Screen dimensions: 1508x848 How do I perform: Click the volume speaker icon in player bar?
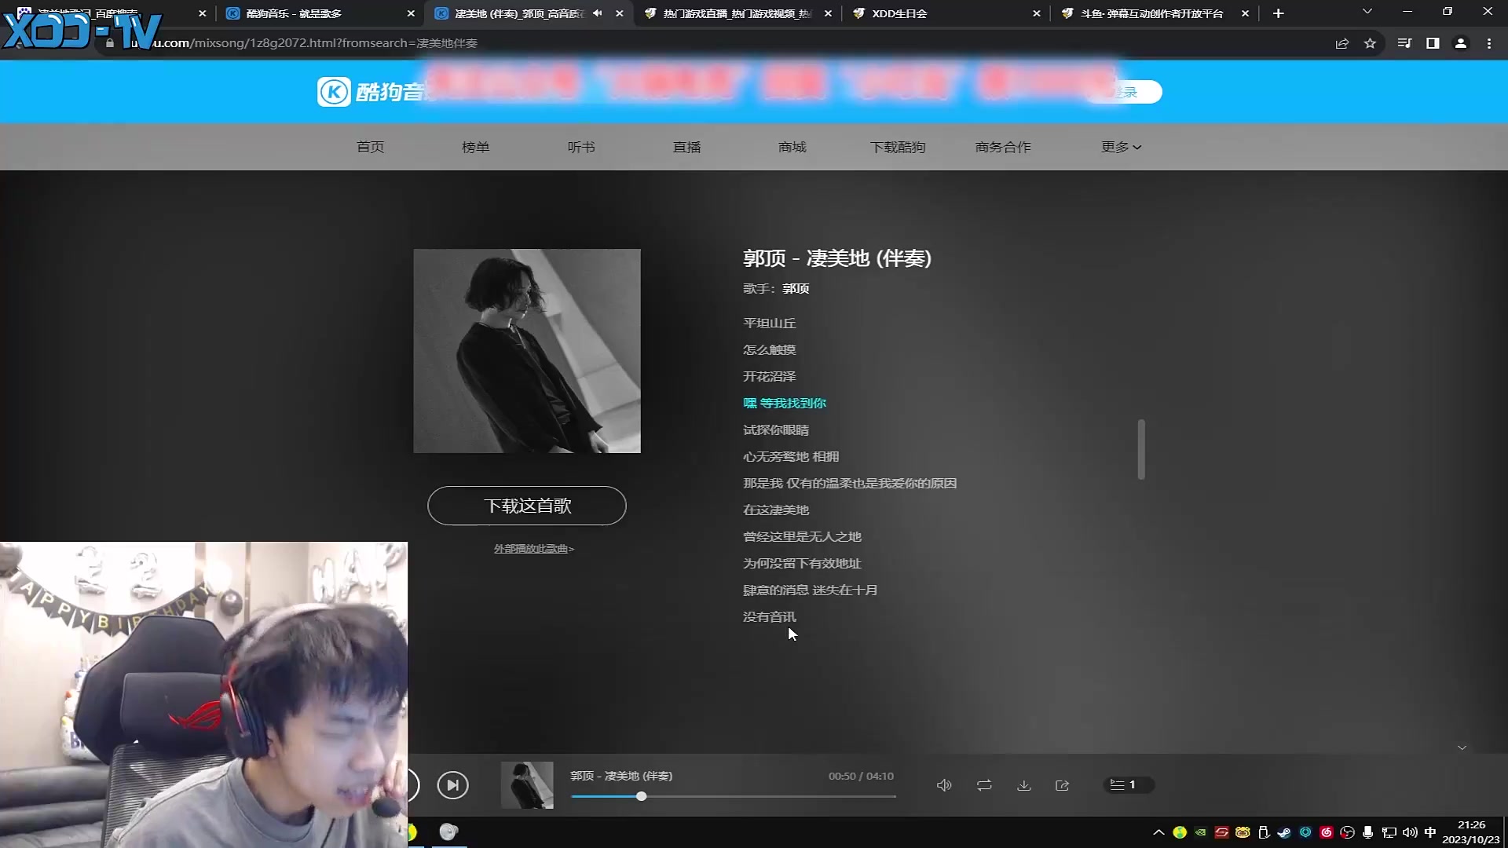(944, 785)
